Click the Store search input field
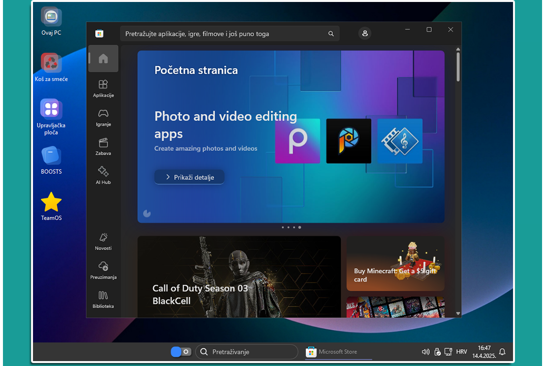The width and height of the screenshot is (546, 366). pos(224,34)
